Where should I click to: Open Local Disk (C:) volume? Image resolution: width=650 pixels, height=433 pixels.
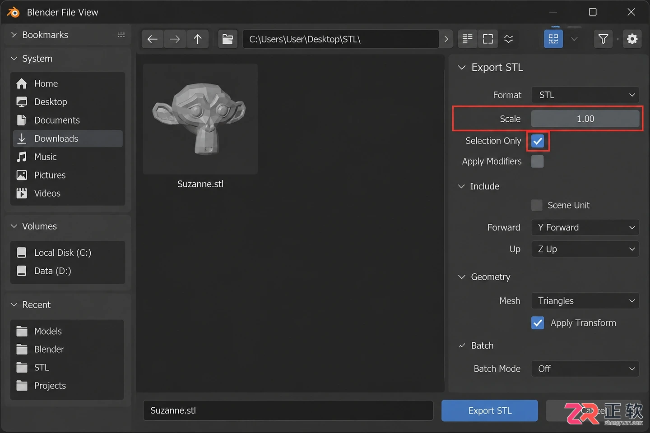68,253
